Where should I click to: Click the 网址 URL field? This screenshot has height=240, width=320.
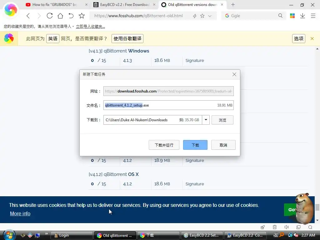(168, 91)
